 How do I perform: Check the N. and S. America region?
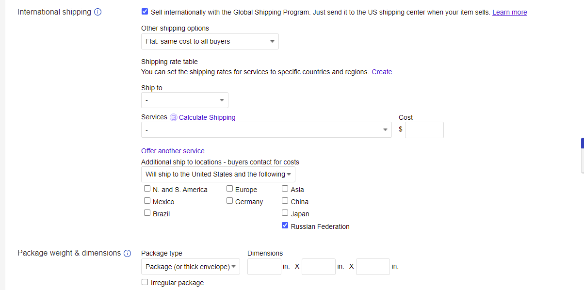point(147,188)
